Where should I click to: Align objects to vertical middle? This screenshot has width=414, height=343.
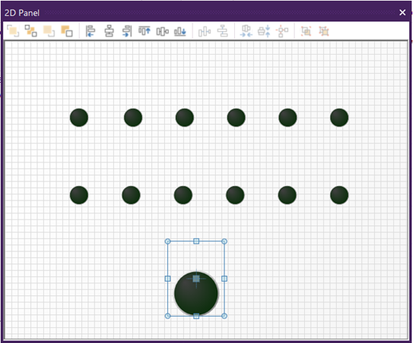pyautogui.click(x=162, y=32)
